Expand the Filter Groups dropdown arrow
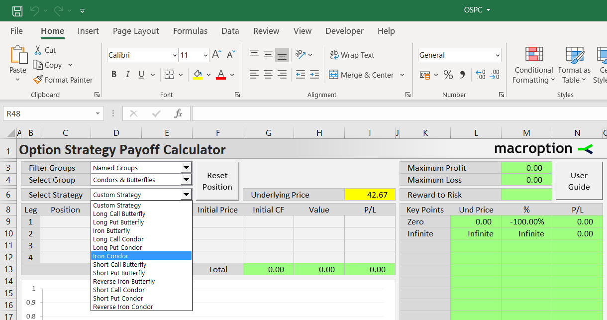This screenshot has height=320, width=607. coord(186,168)
